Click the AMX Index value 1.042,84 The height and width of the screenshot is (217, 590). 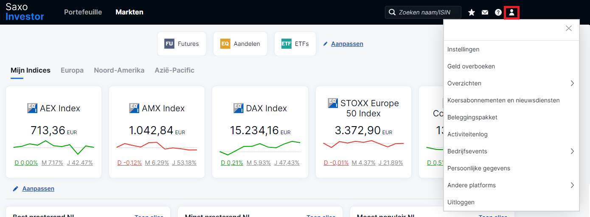tap(151, 130)
